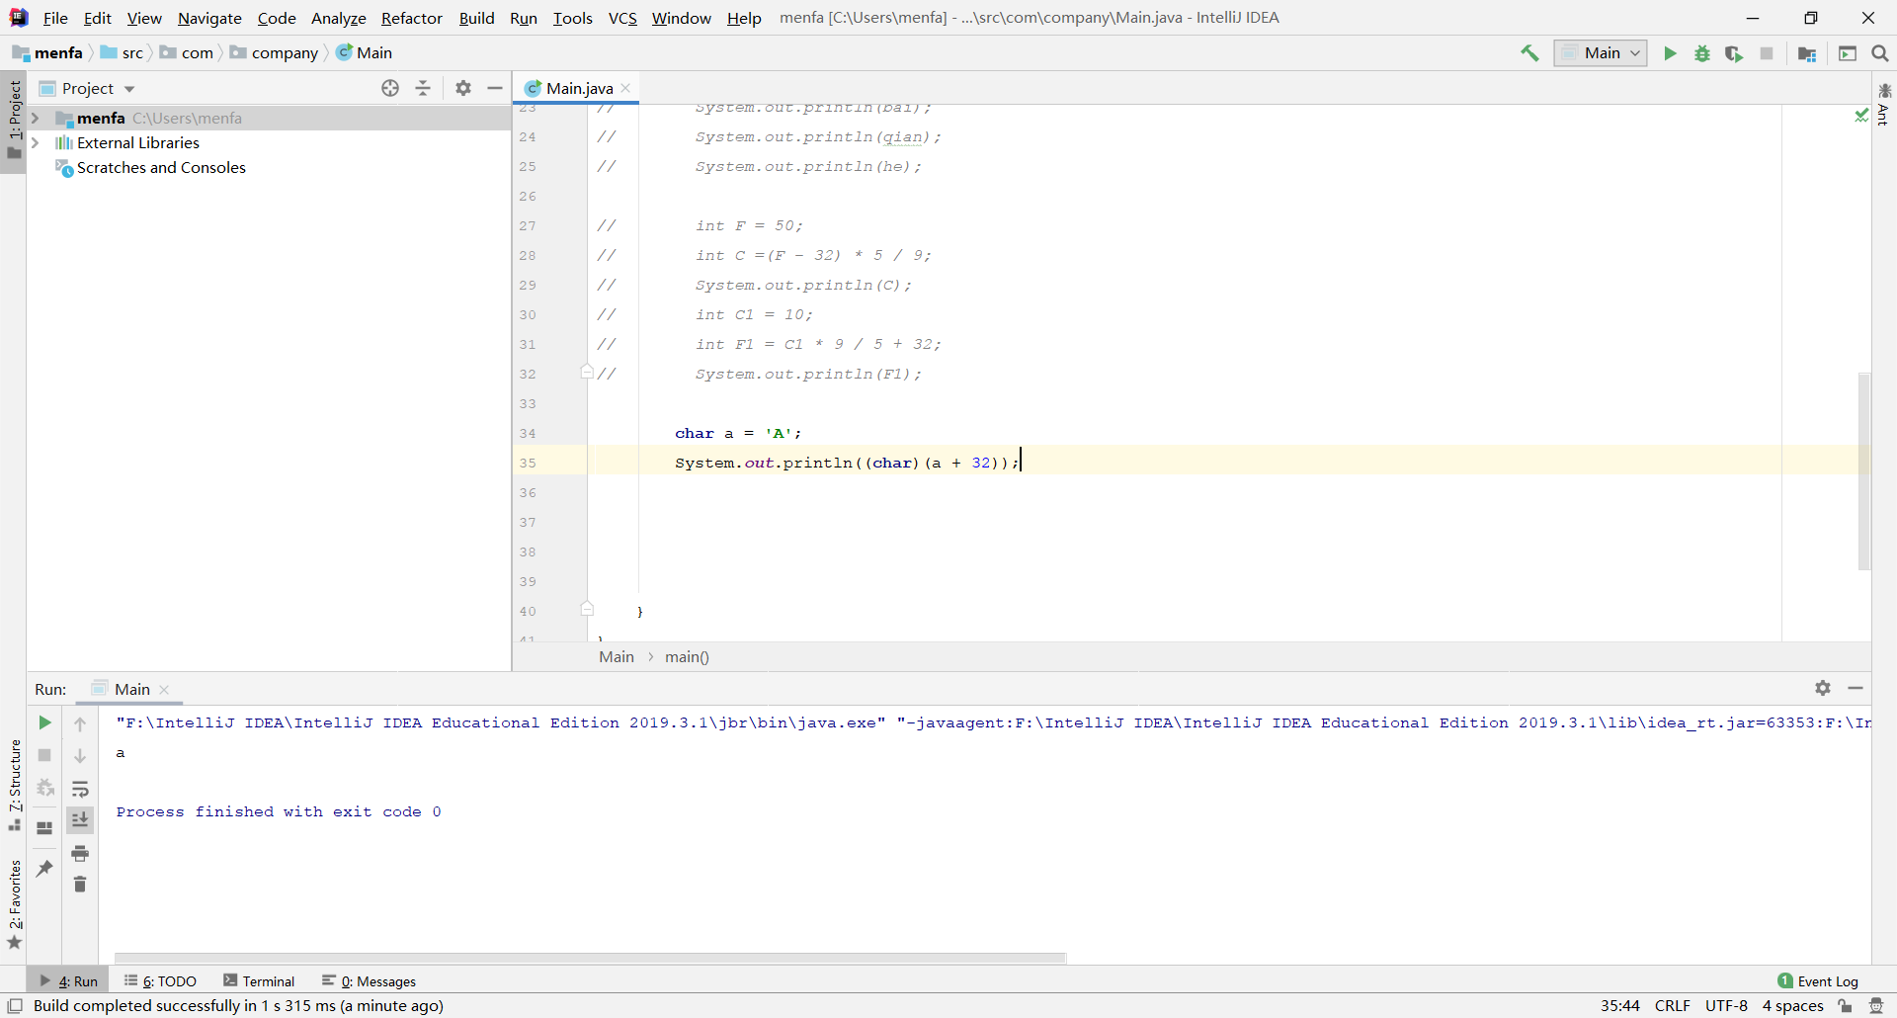1897x1018 pixels.
Task: Run Main with coverage icon
Action: 1734,53
